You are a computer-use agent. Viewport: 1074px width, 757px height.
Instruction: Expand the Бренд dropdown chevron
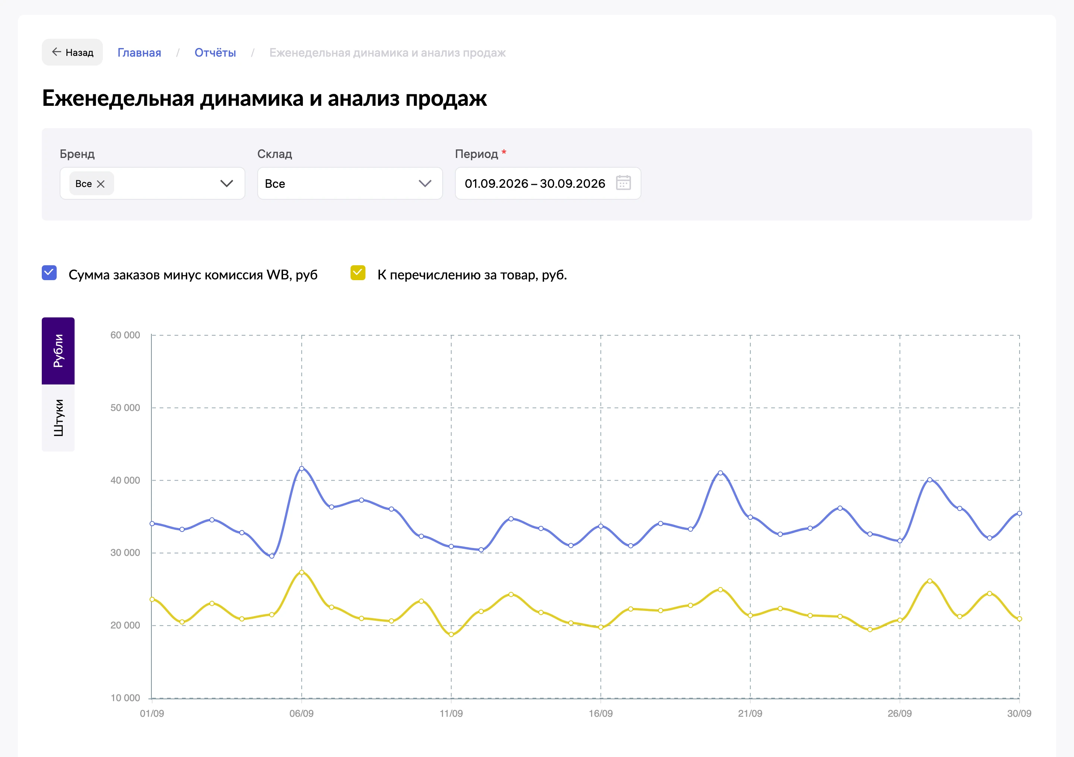click(x=227, y=183)
